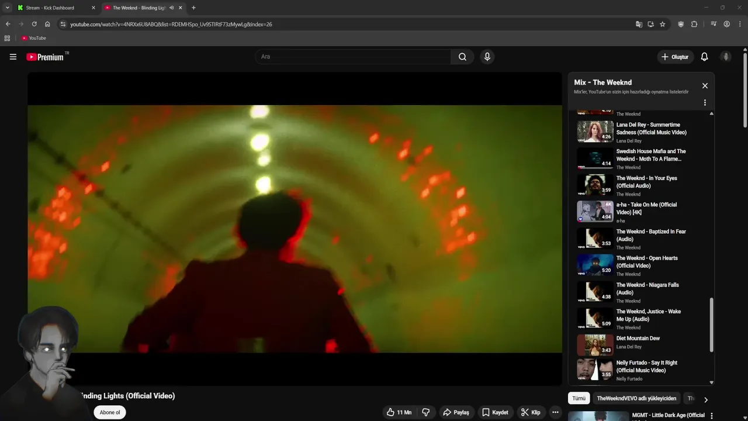The height and width of the screenshot is (421, 748).
Task: Go to the browser home page
Action: pyautogui.click(x=47, y=24)
